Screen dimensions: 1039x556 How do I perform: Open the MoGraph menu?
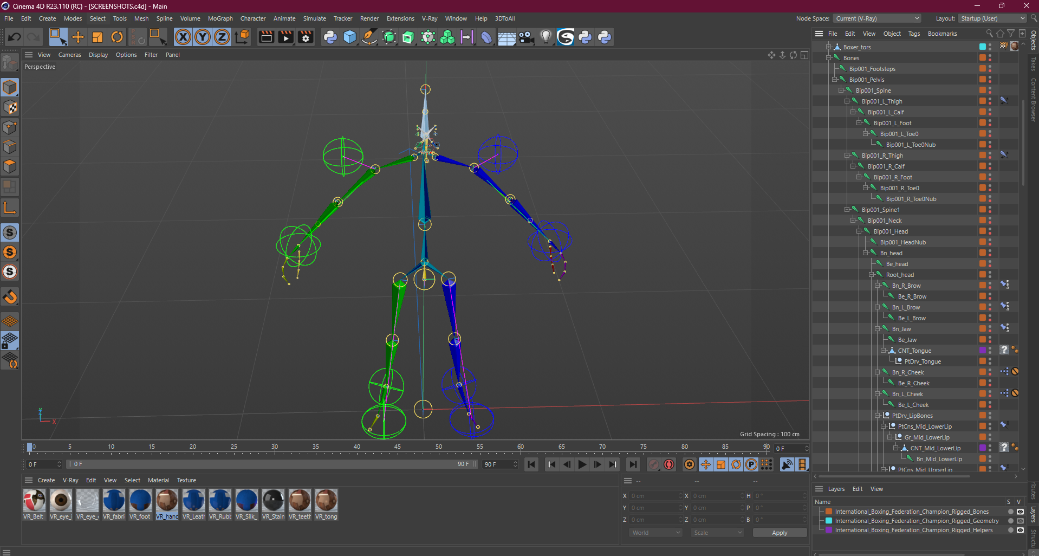[x=220, y=18]
